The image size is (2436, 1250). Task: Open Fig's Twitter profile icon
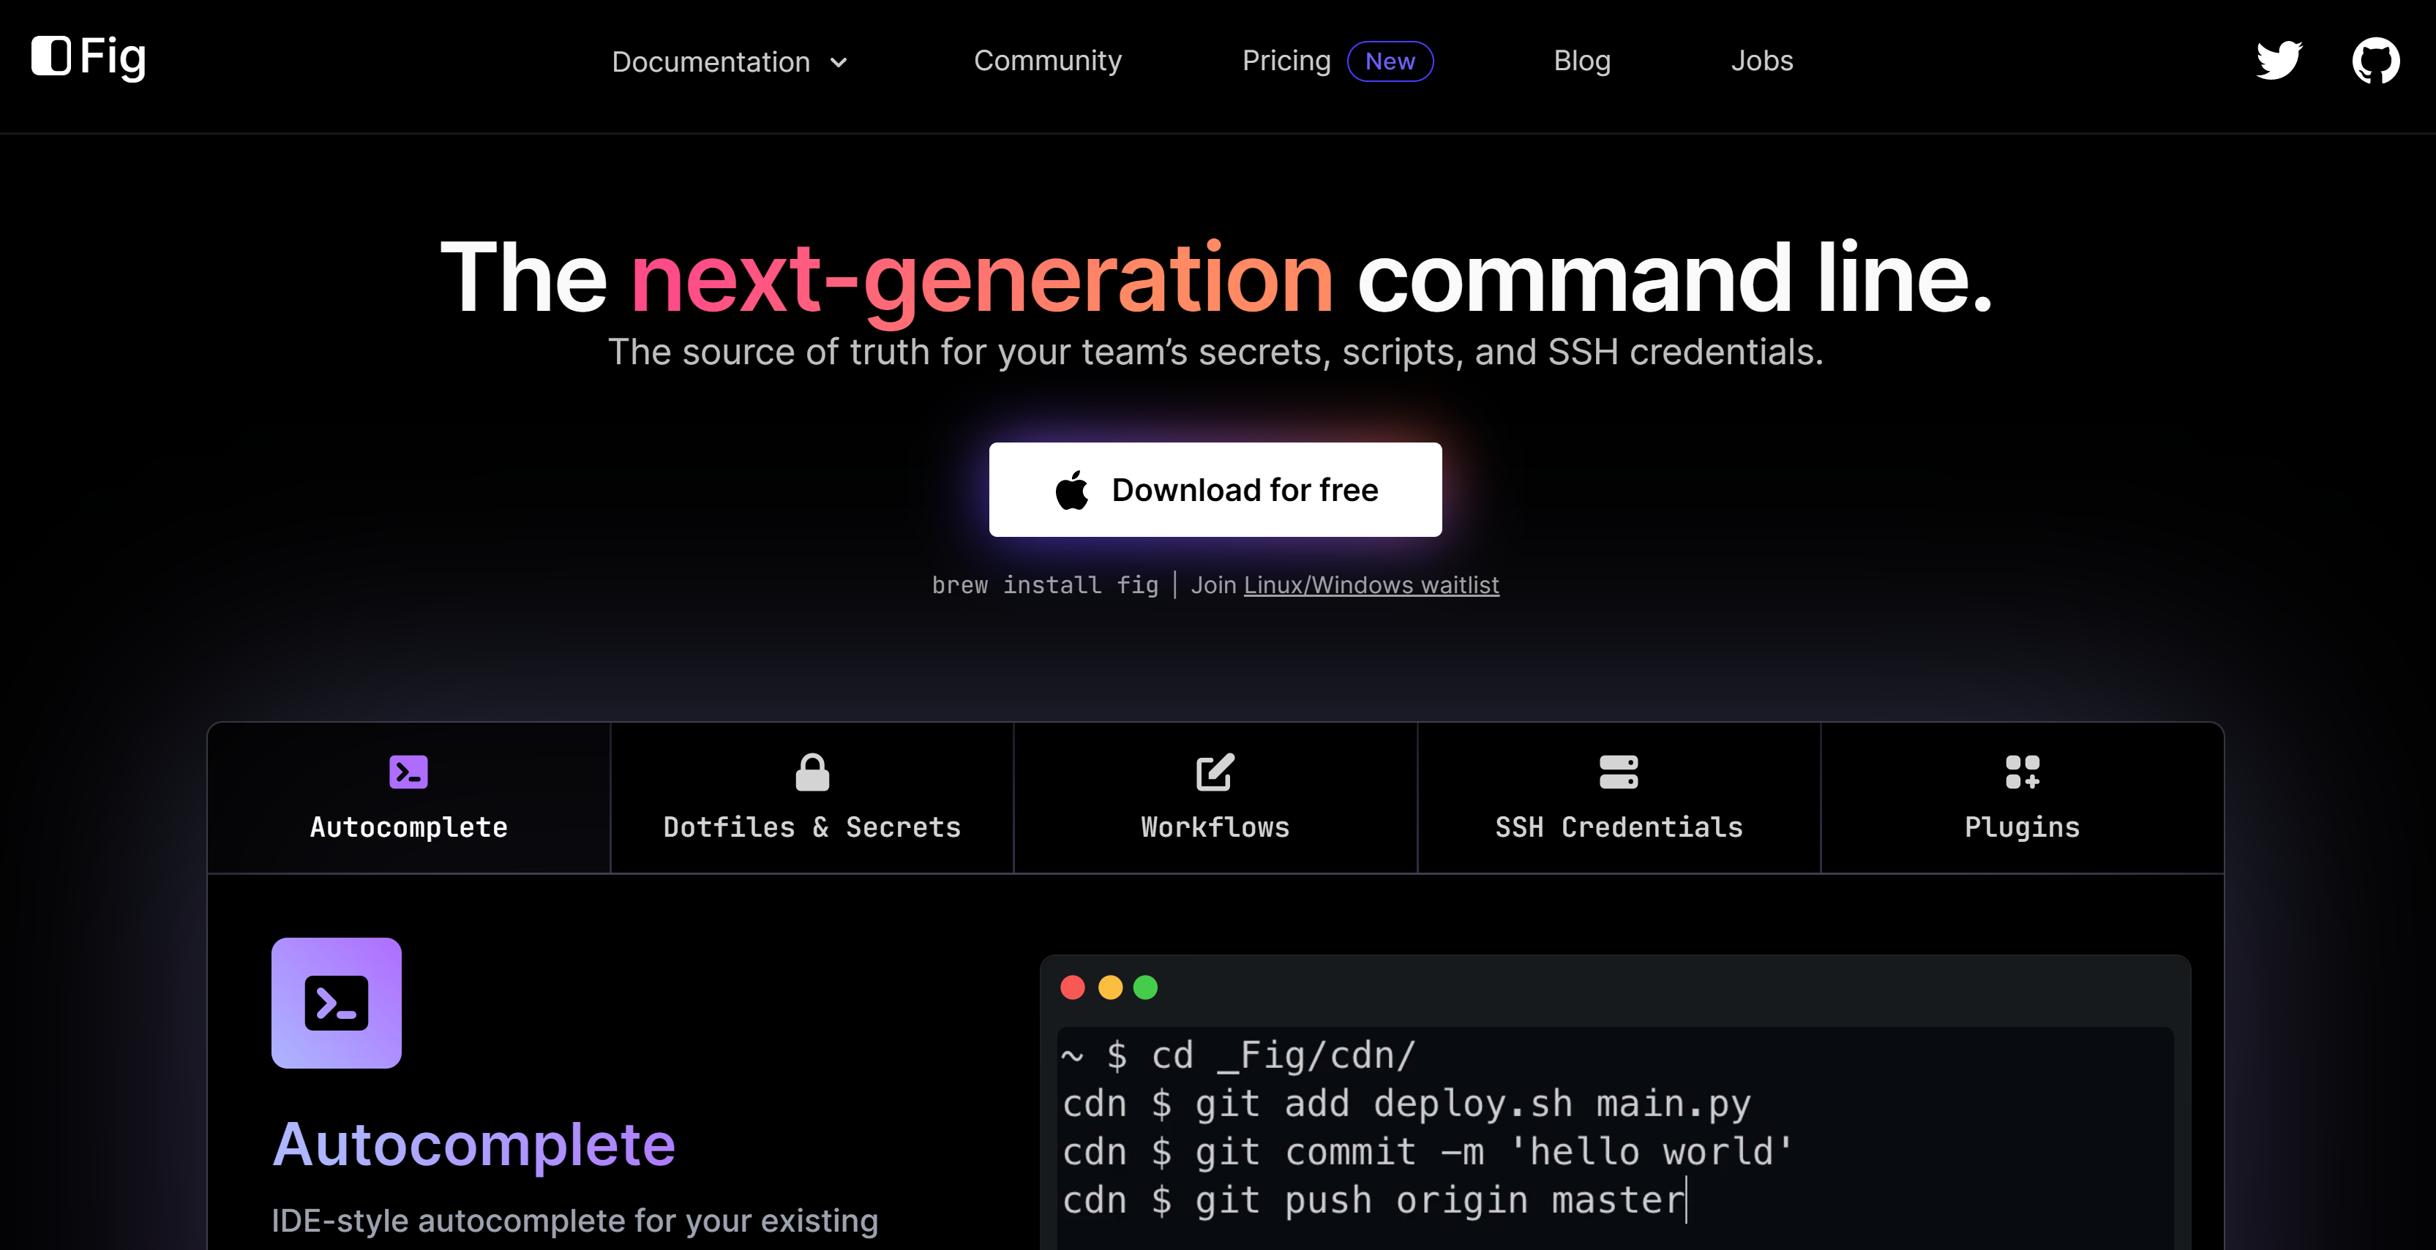[2279, 61]
